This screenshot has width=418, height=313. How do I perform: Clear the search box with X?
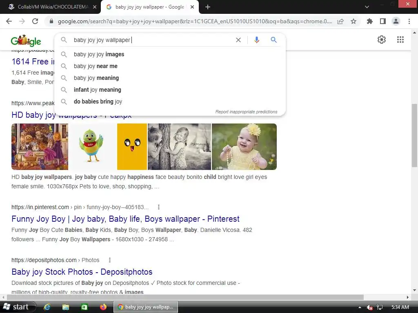point(238,40)
